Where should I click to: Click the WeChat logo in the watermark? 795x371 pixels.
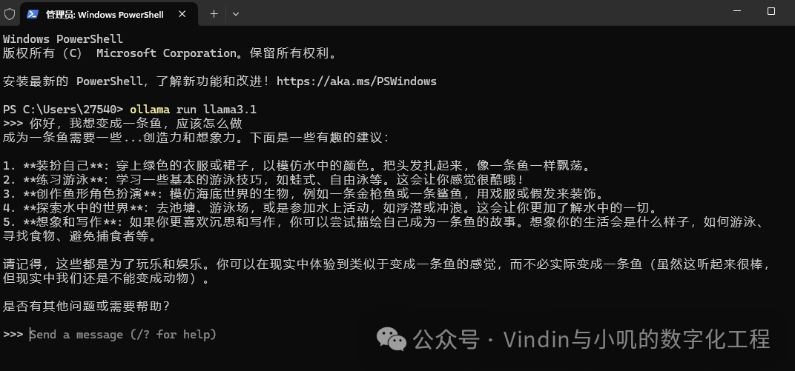391,339
